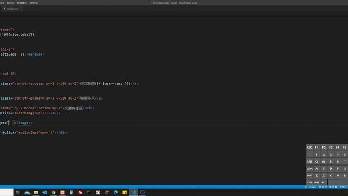Click the F2 key on the keyboard overlay
Viewport: 348px width, 196px height.
click(x=324, y=148)
